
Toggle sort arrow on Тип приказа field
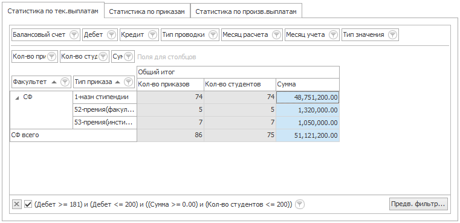[117, 82]
